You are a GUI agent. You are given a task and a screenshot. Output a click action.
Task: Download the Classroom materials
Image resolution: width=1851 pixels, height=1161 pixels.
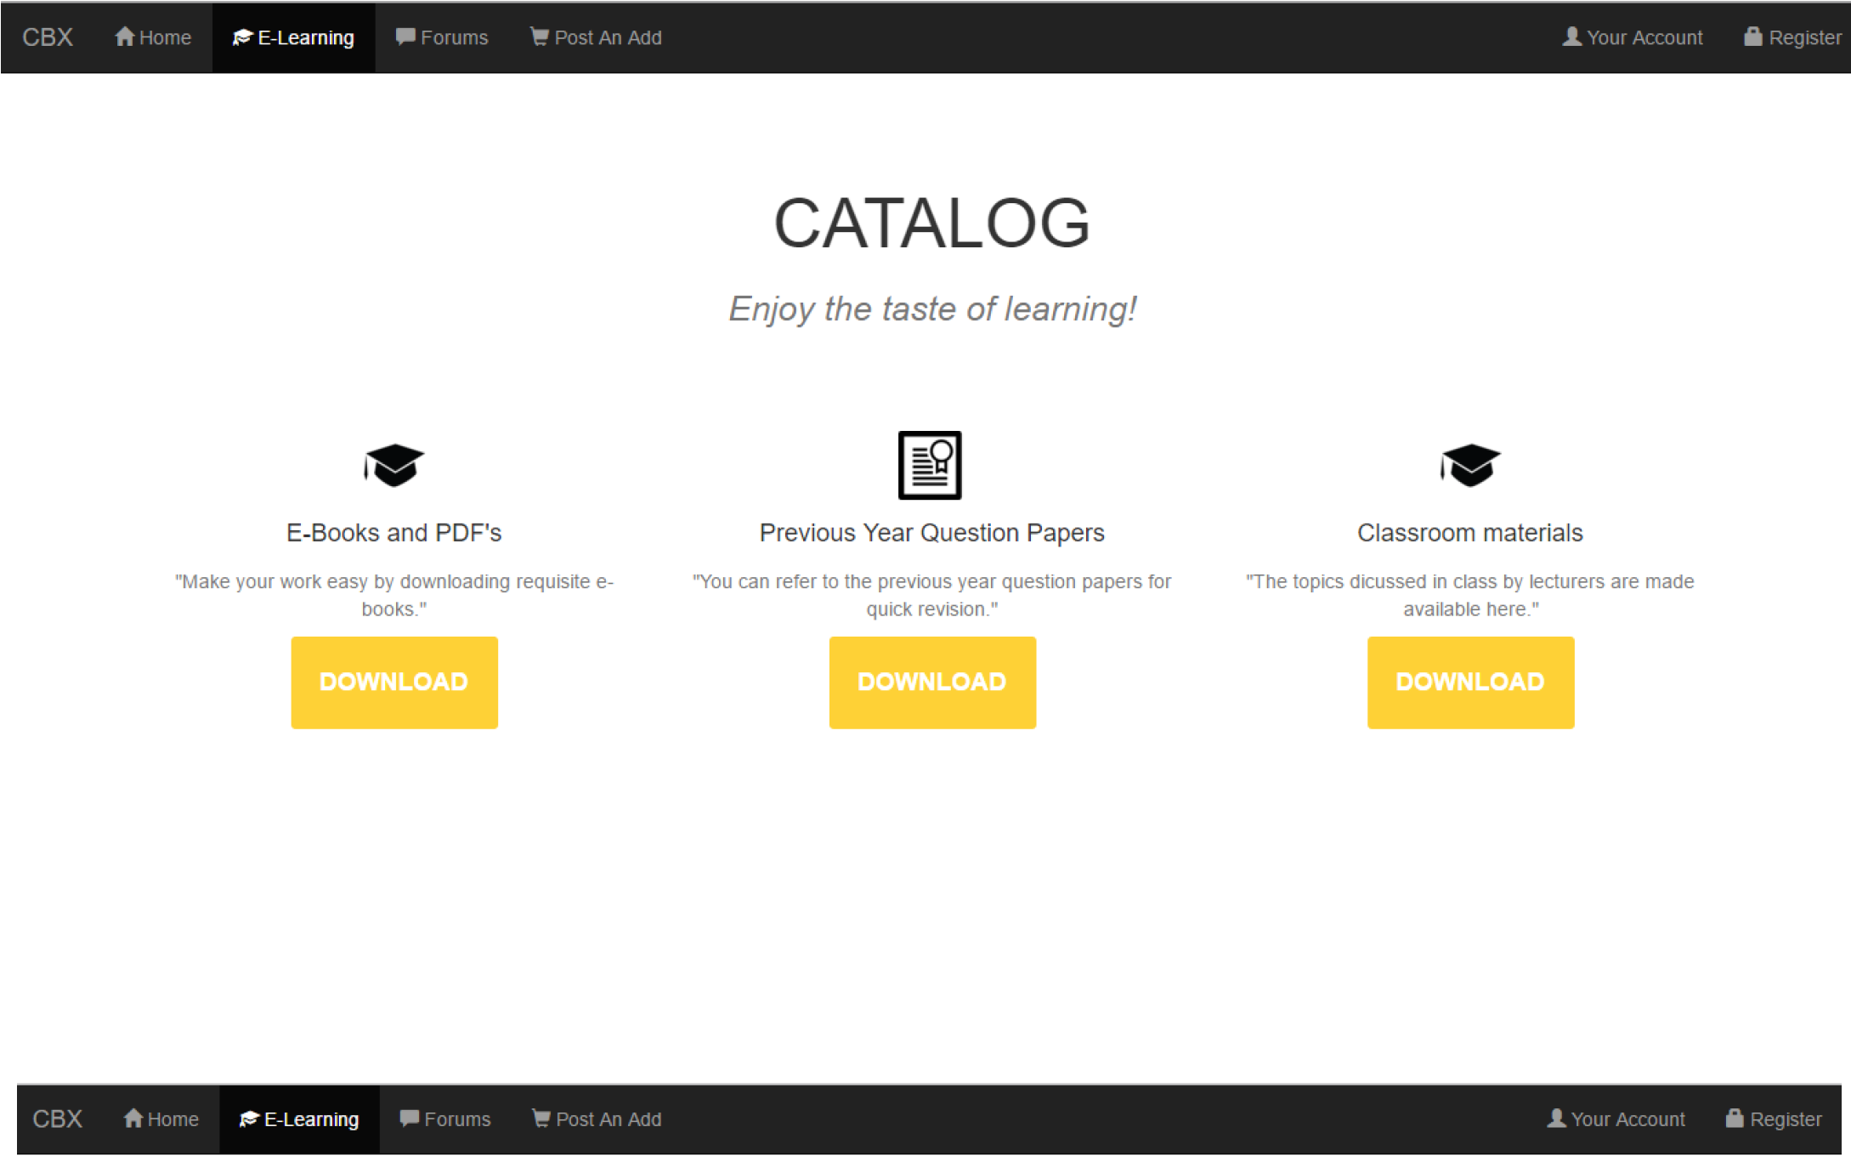click(1469, 681)
